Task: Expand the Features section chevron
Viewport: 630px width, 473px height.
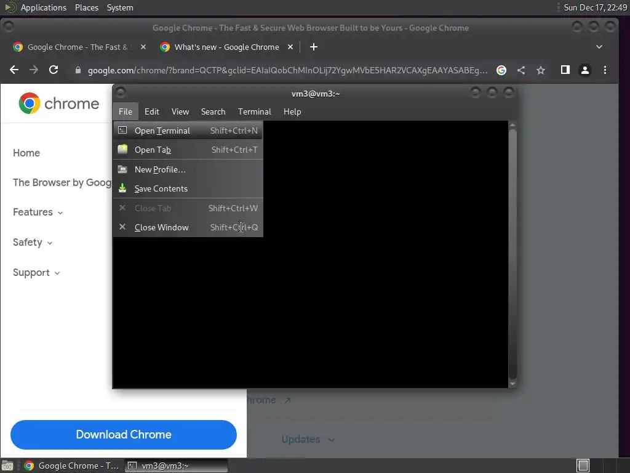Action: pyautogui.click(x=60, y=212)
